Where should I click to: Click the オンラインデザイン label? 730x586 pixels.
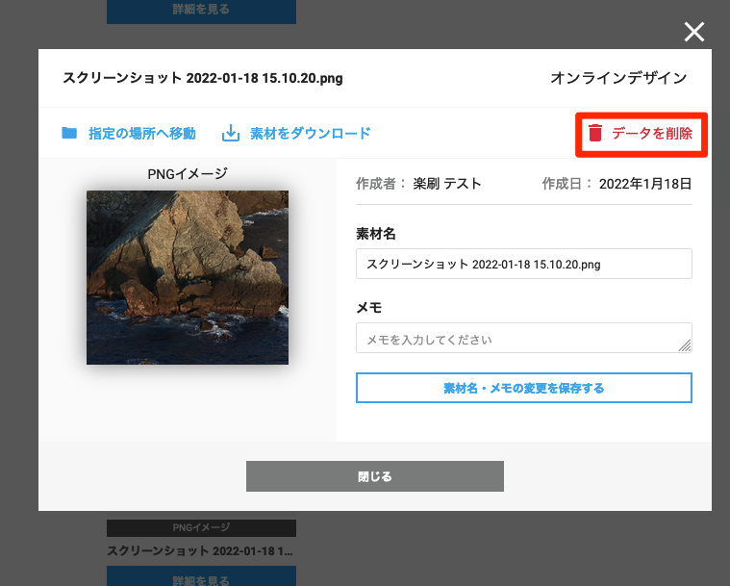coord(618,78)
